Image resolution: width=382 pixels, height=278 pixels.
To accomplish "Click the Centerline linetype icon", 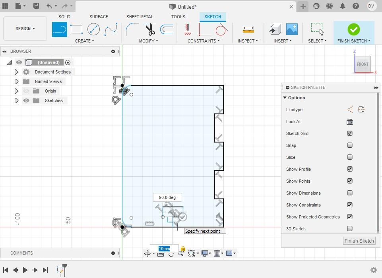I will click(361, 110).
